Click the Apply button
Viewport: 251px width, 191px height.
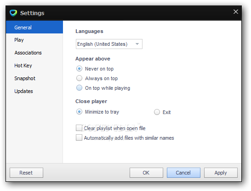(x=221, y=173)
